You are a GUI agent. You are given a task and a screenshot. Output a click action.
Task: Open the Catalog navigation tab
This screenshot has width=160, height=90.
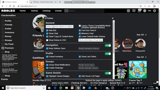(46, 11)
